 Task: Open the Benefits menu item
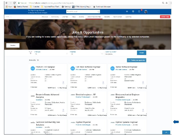point(107,17)
